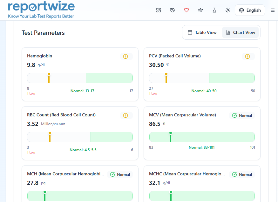The image size is (278, 202).
Task: Open the English language dropdown
Action: tap(250, 10)
